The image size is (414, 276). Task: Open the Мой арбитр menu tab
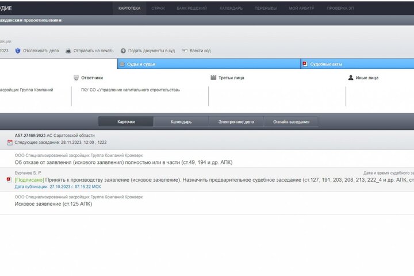pos(301,8)
